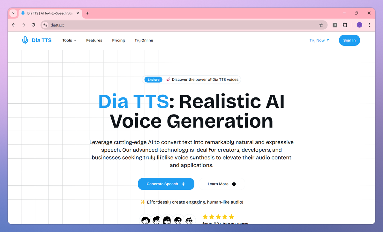383x232 pixels.
Task: Click the address bar showing diatts.cc
Action: pos(184,25)
